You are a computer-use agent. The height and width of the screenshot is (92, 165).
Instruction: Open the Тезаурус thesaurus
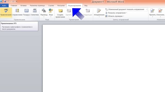26,12
